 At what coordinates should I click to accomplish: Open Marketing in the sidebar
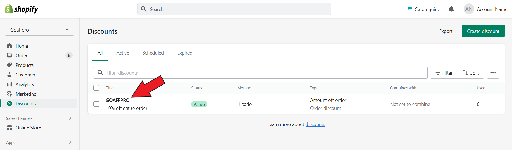point(26,94)
